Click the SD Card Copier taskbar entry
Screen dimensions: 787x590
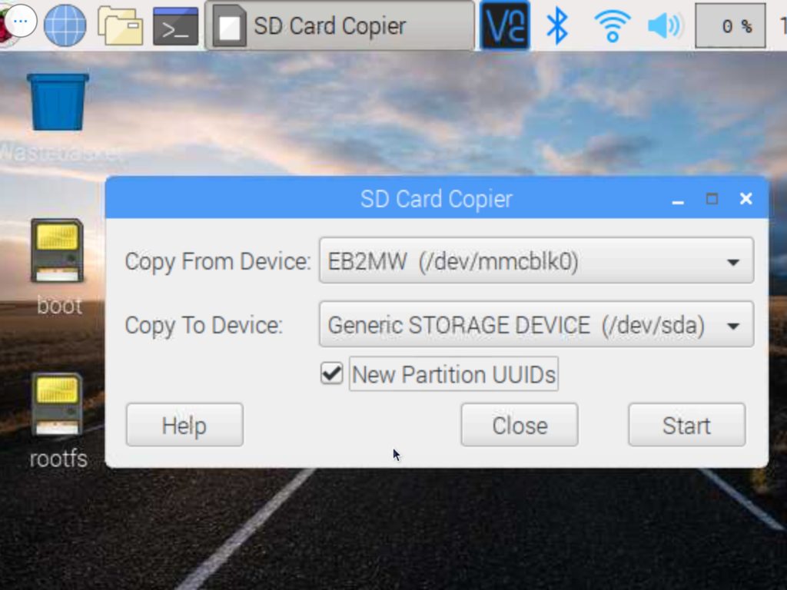[339, 25]
